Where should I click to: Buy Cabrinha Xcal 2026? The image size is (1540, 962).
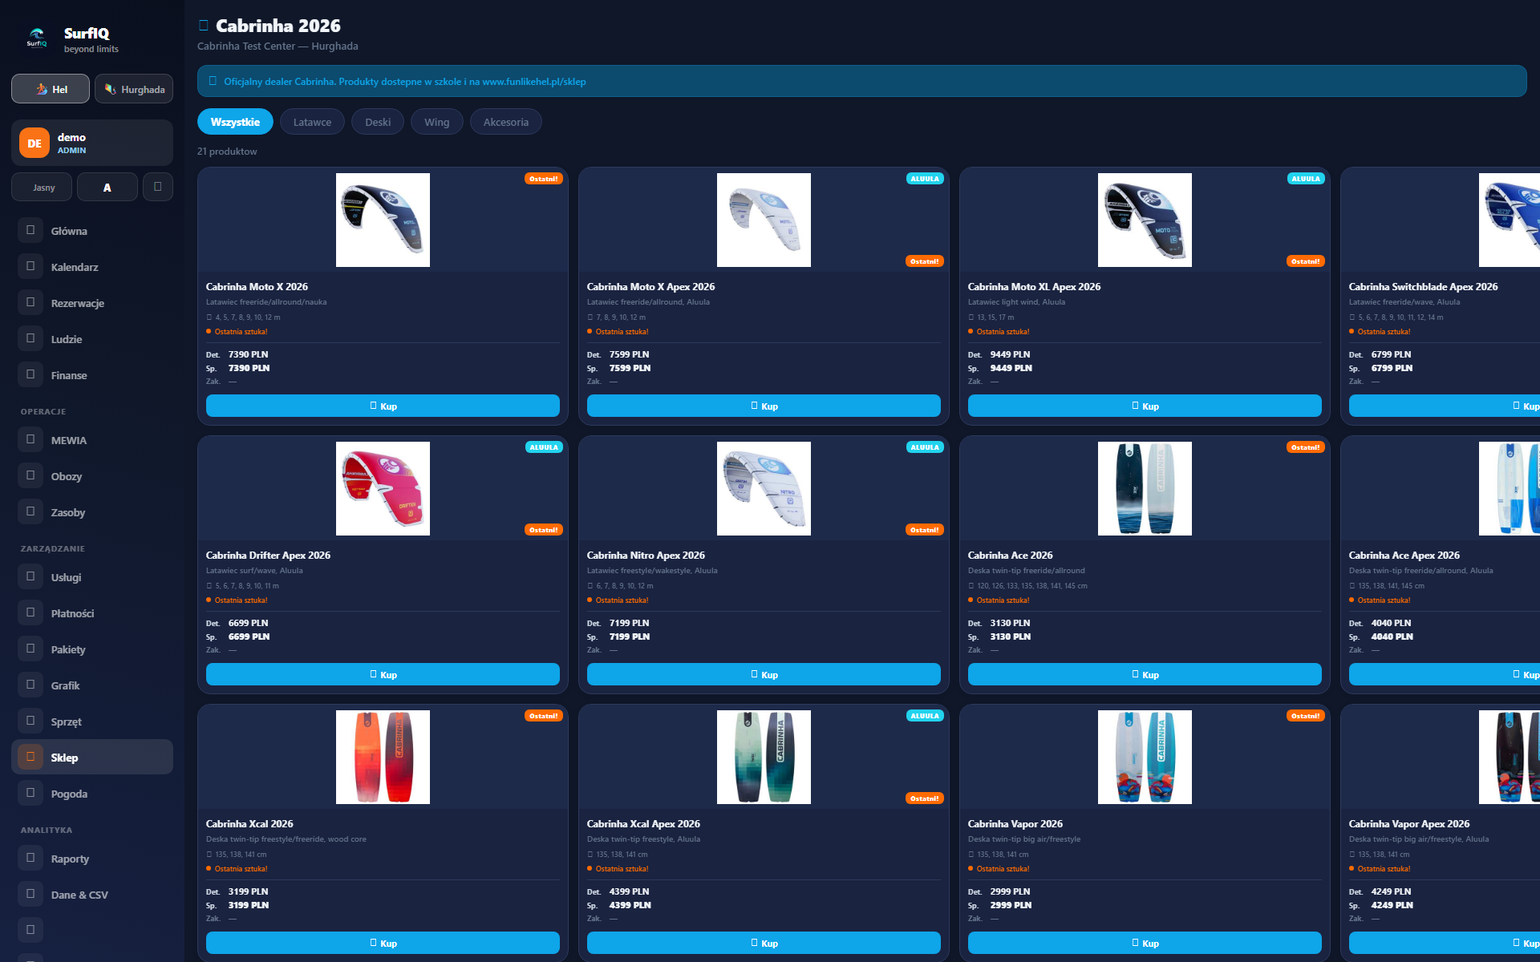pos(383,943)
